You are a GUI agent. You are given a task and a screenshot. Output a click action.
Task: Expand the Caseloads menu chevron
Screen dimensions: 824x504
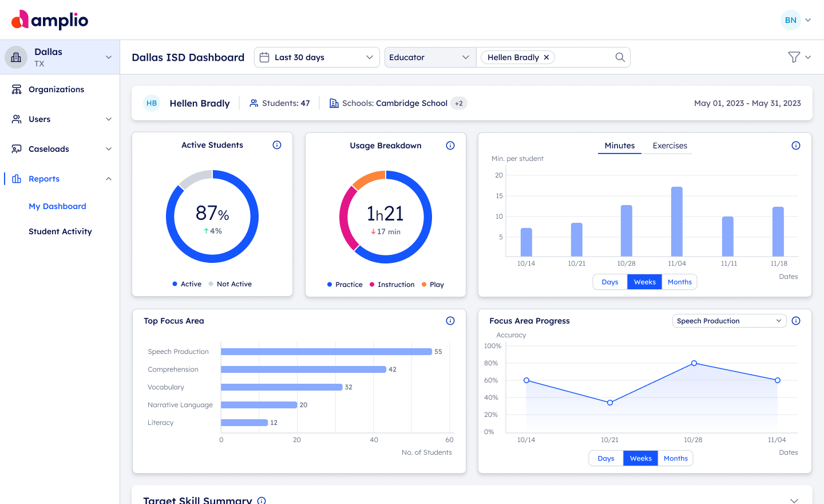pyautogui.click(x=109, y=149)
